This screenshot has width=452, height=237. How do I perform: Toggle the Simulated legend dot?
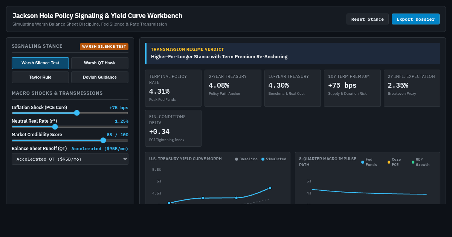[x=263, y=159]
